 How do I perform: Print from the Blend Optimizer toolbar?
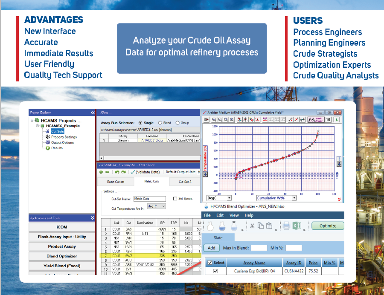pos(286,226)
